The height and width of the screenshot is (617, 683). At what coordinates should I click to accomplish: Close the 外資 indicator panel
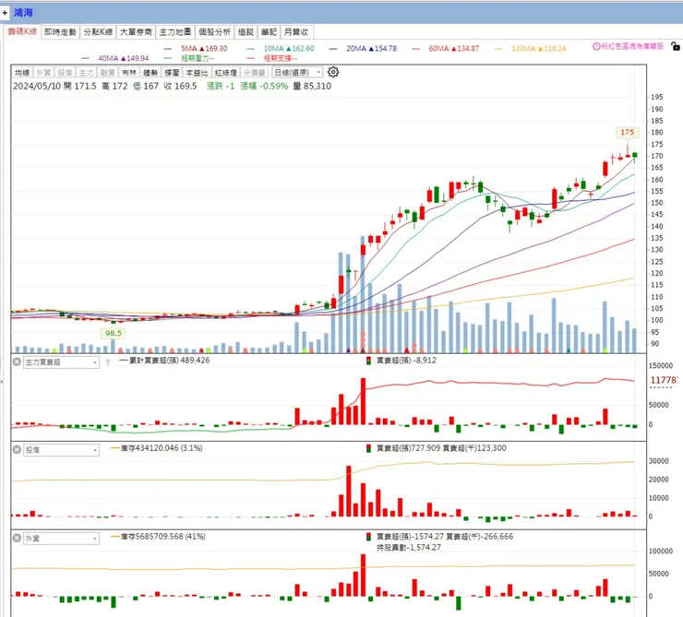17,538
